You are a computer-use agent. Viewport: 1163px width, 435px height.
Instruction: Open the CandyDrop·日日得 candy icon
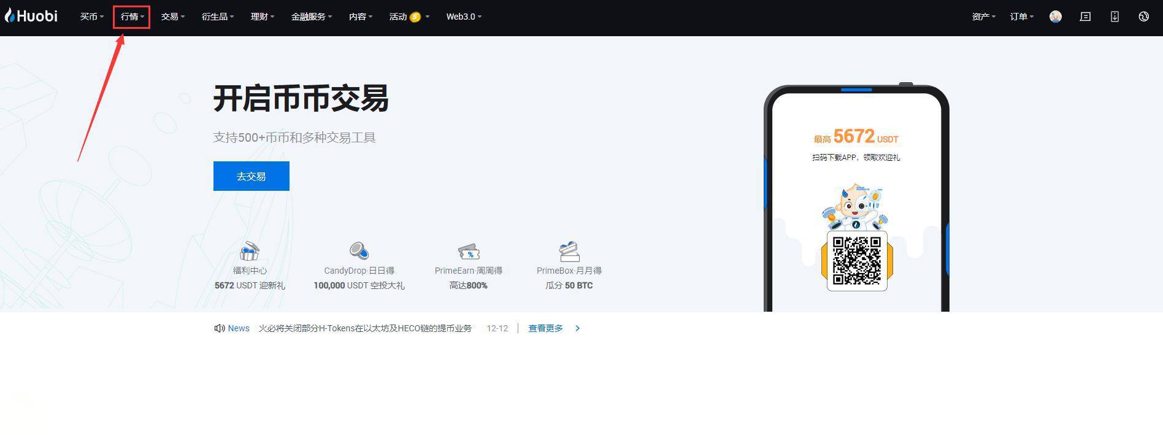[x=359, y=251]
